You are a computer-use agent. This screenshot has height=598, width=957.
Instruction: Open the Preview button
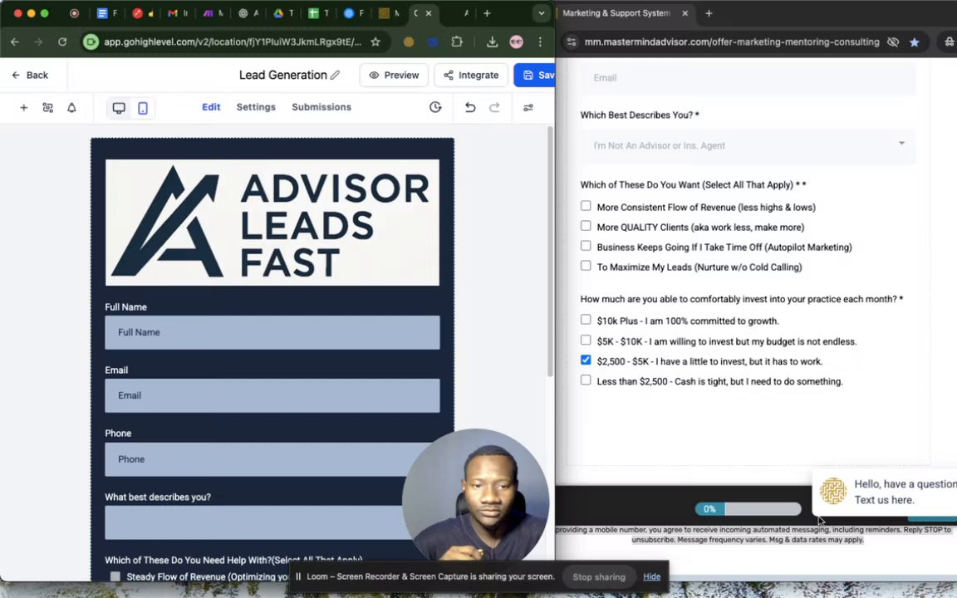click(x=394, y=75)
